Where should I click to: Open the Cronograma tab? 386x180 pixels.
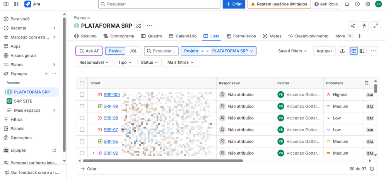tap(119, 36)
